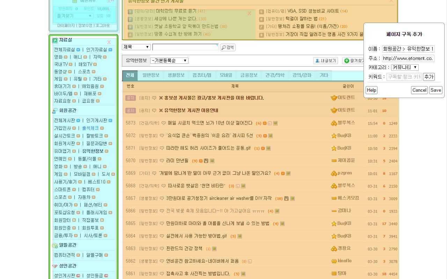
Task: Click the bar badge next to 제이콥윤
Action: (334, 160)
